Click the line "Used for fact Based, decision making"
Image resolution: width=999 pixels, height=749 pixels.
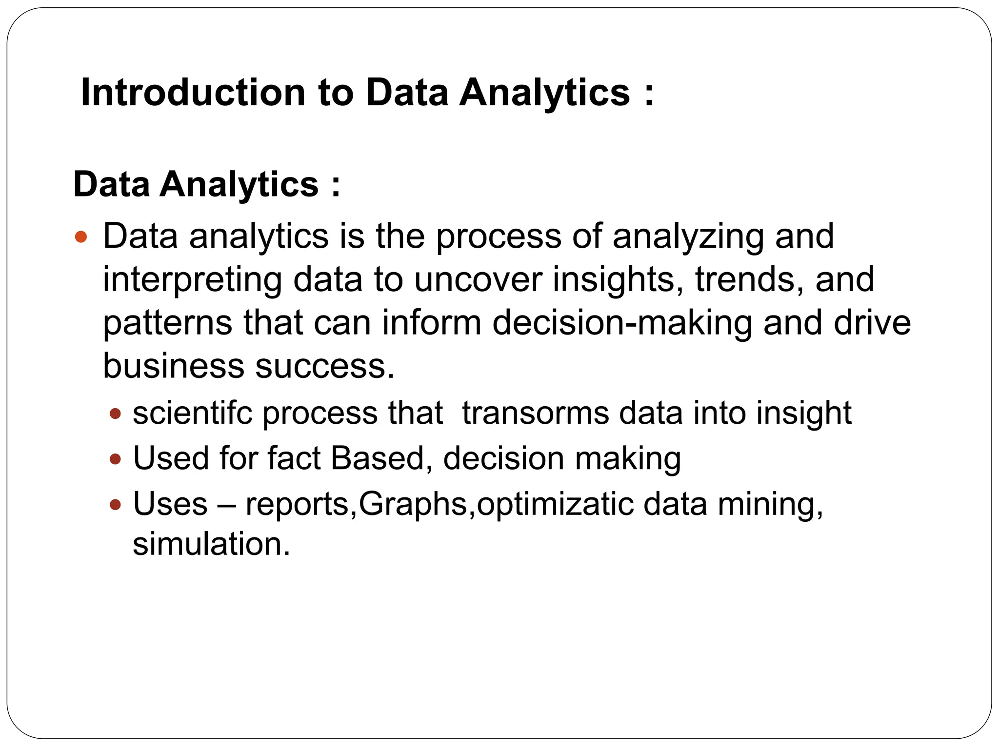(x=407, y=458)
